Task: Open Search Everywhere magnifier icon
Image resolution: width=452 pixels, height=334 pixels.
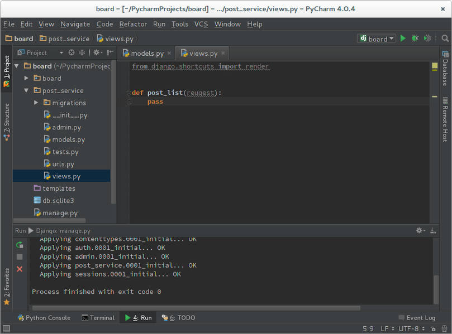Action: point(445,38)
